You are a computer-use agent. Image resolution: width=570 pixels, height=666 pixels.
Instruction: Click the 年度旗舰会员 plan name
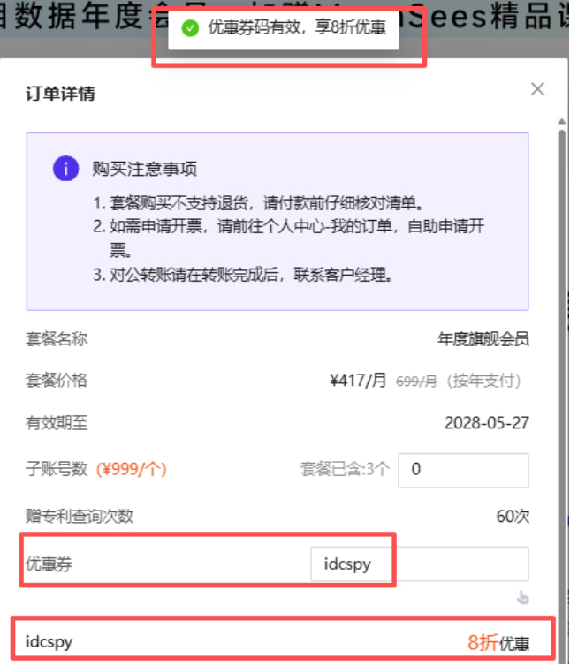(x=483, y=339)
